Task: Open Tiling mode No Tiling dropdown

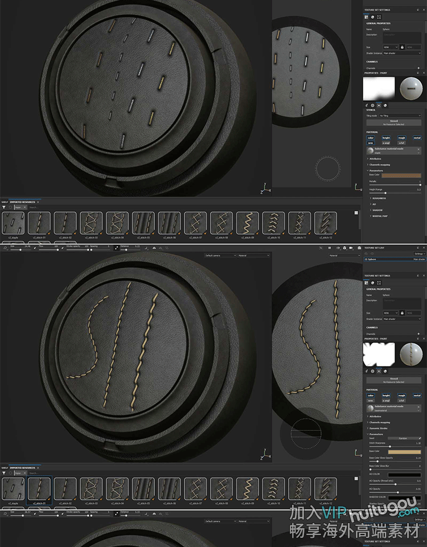Action: point(400,116)
